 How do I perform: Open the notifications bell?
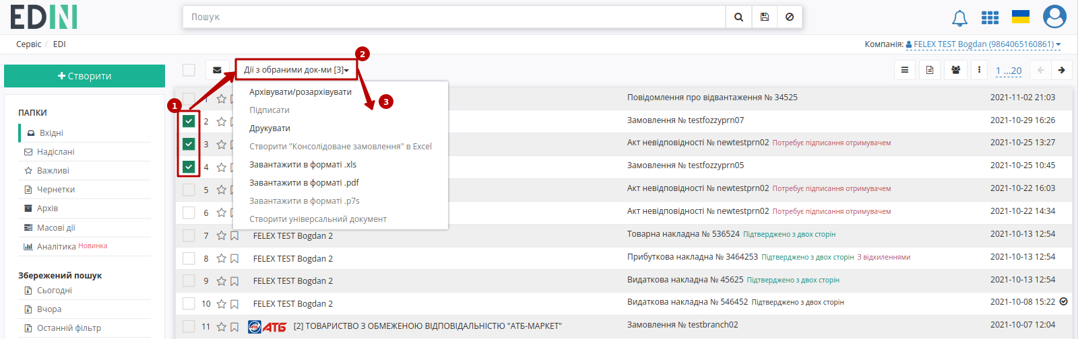(959, 18)
